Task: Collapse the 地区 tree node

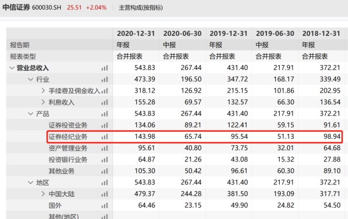Action: pos(30,183)
